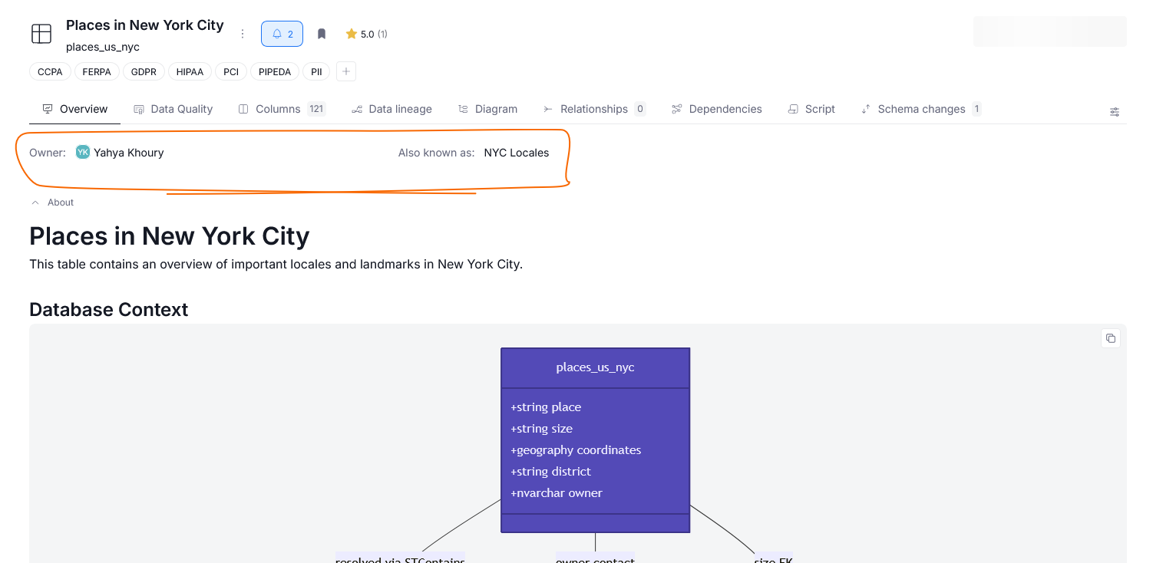View the Schema changes tab

(921, 109)
